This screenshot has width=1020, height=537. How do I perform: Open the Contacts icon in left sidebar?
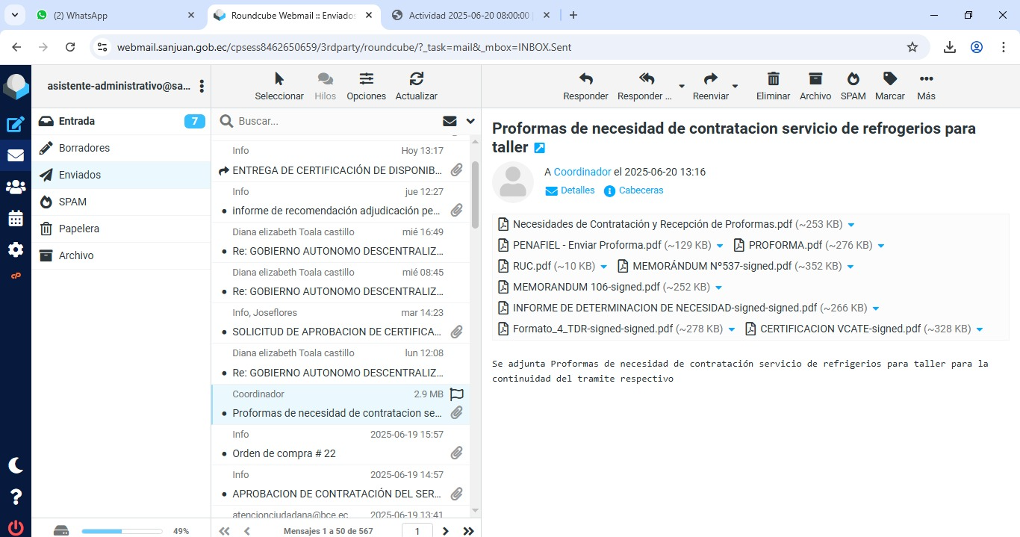pyautogui.click(x=16, y=187)
